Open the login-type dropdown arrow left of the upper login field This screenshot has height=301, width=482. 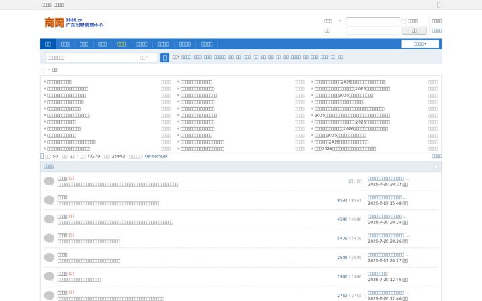point(339,21)
